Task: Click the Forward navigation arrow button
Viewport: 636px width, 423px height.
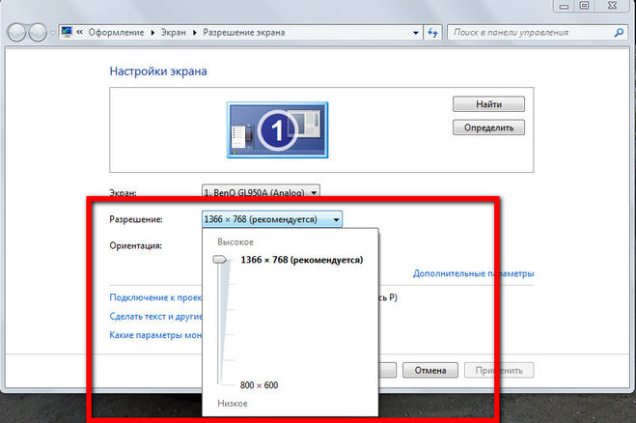Action: 39,33
